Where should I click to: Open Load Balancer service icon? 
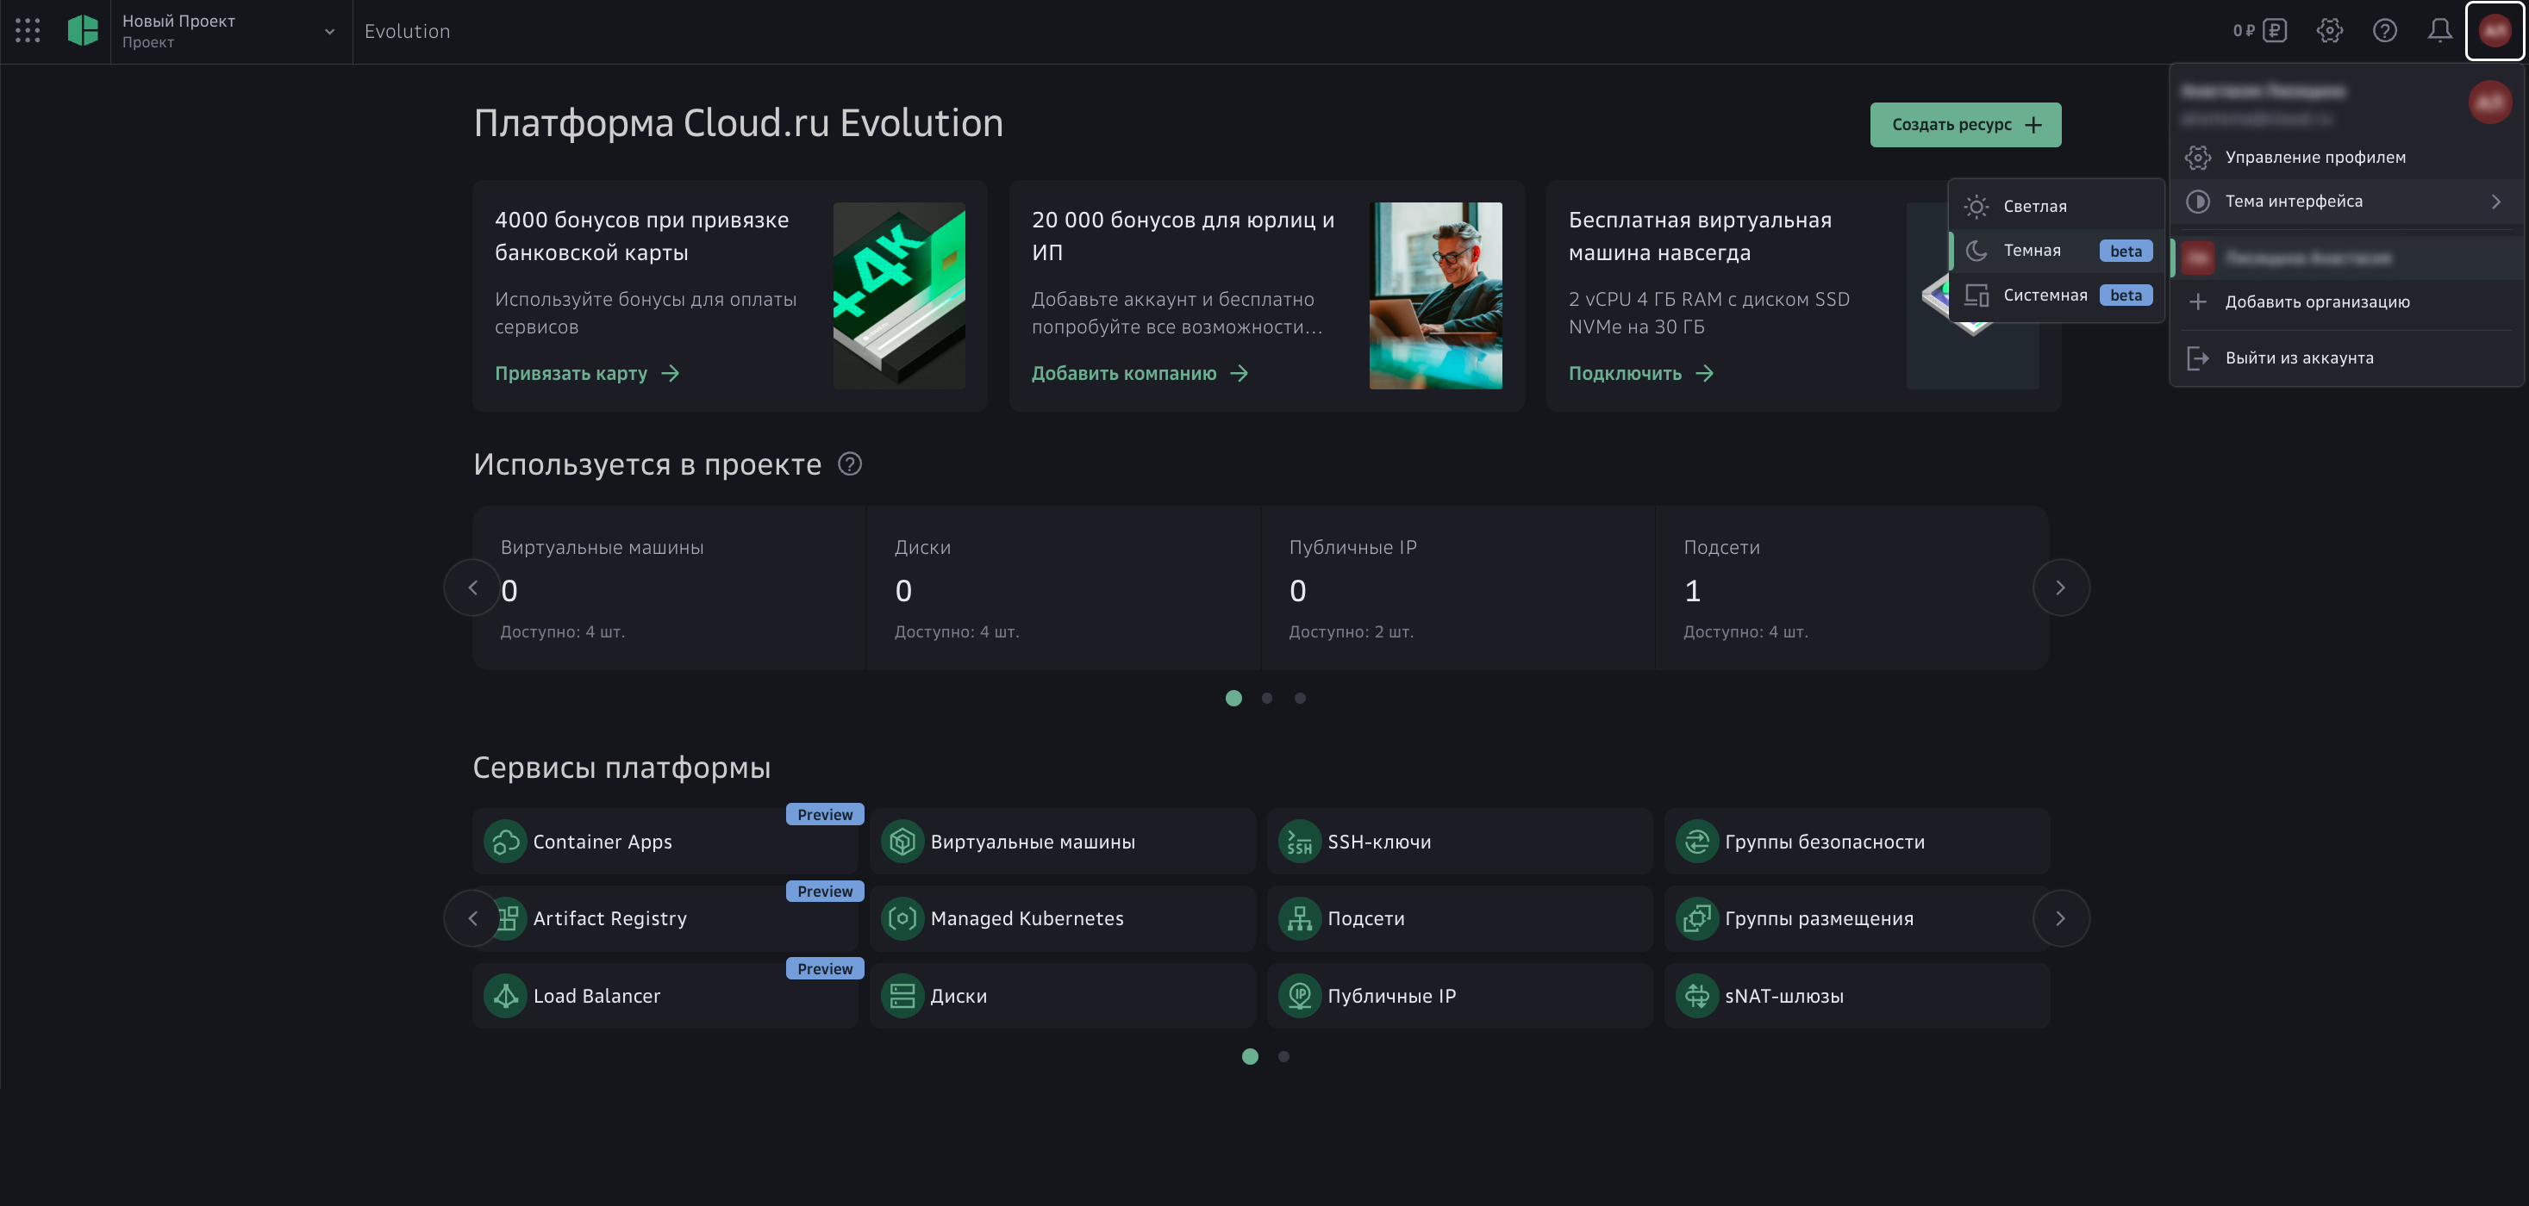[x=506, y=996]
